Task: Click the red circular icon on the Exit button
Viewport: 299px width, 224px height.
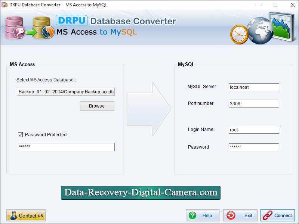Action: [x=231, y=215]
